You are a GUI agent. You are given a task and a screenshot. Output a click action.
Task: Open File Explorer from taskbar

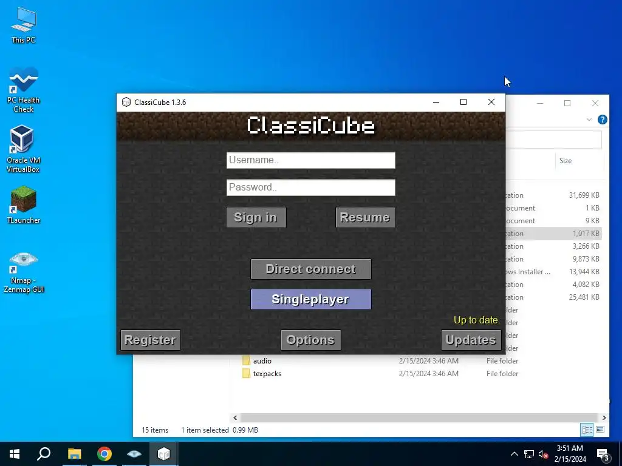74,454
